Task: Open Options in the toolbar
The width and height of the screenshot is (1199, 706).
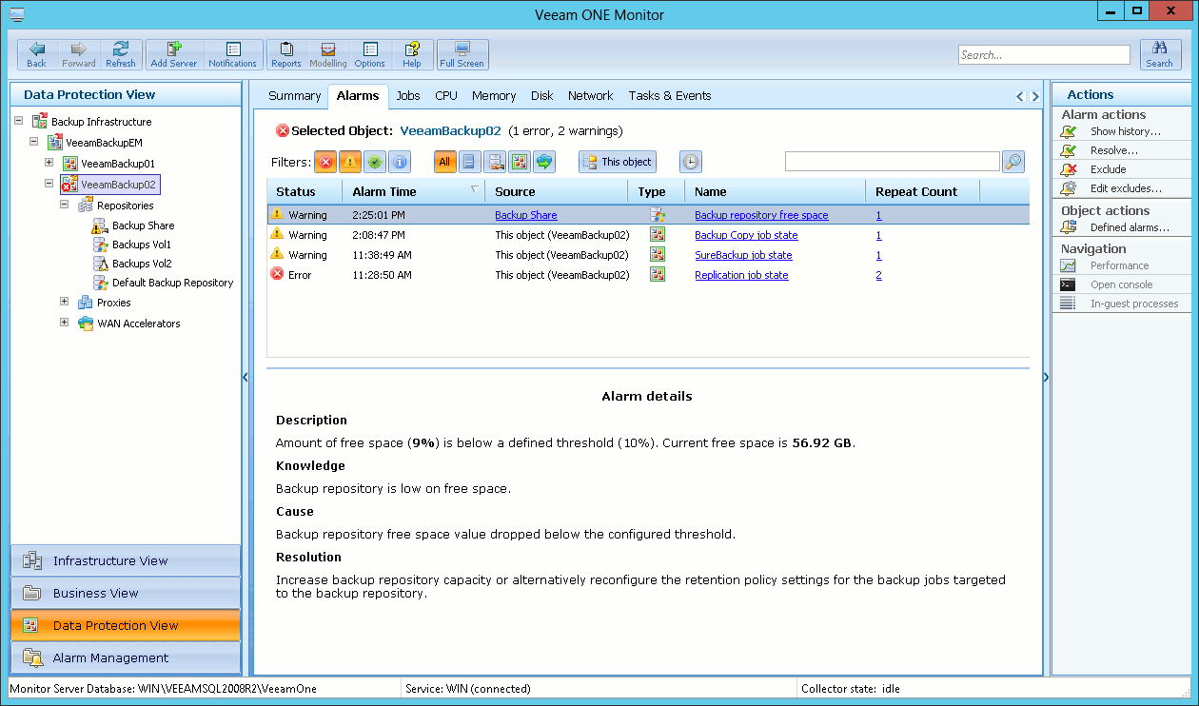Action: point(370,54)
